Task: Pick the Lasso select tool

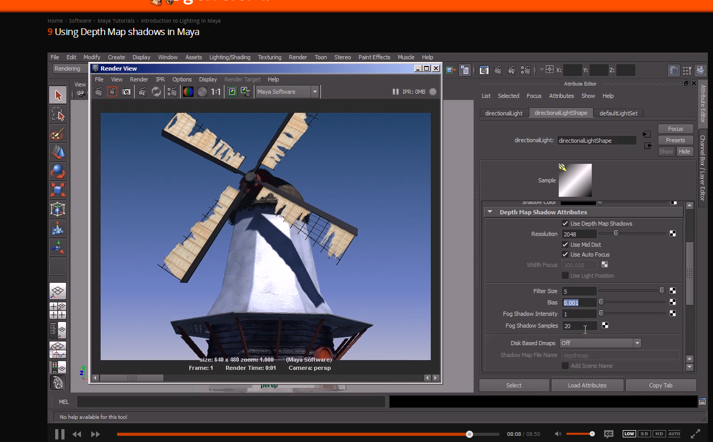Action: pos(58,114)
